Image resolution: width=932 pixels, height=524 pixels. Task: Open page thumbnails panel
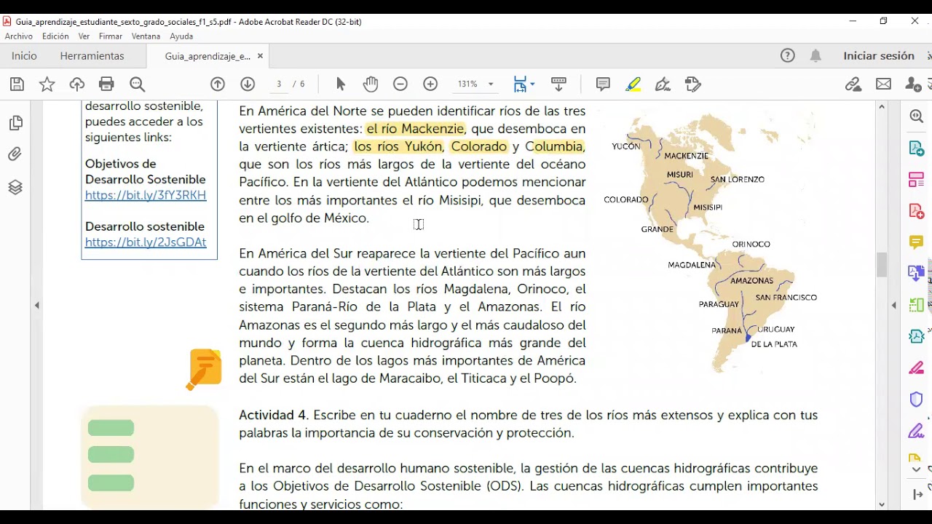pyautogui.click(x=15, y=123)
